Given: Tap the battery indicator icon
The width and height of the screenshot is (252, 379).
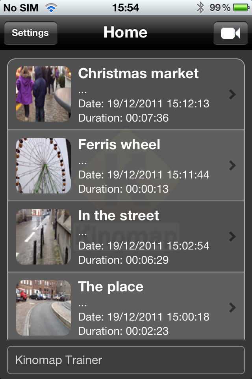Looking at the screenshot, I should pyautogui.click(x=241, y=8).
